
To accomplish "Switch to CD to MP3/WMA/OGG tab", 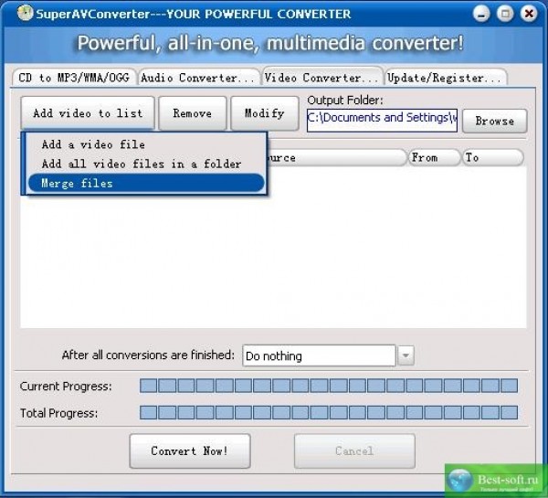I will 74,78.
